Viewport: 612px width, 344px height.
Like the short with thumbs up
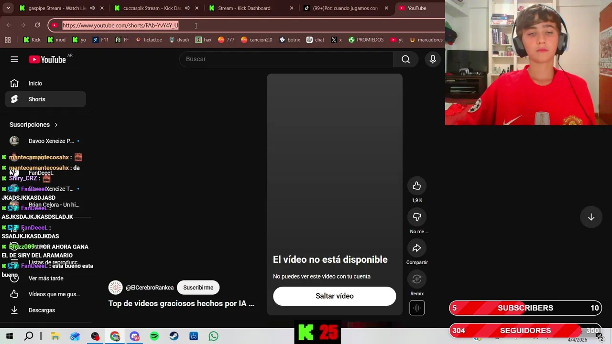tap(417, 186)
